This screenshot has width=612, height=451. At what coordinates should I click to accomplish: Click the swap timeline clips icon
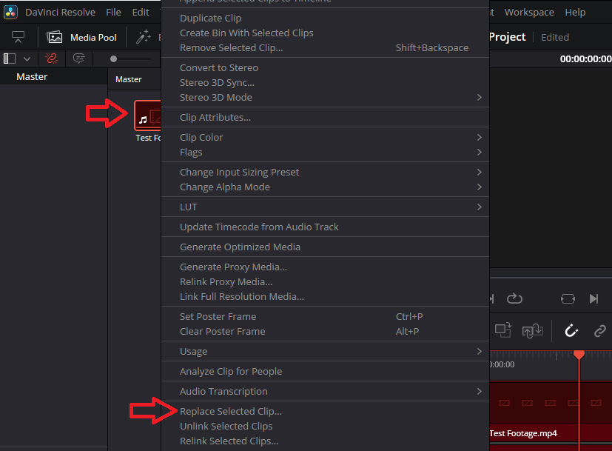532,331
